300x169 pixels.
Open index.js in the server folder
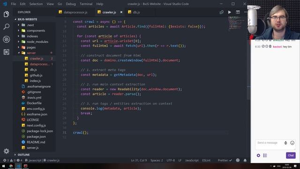tap(35, 81)
